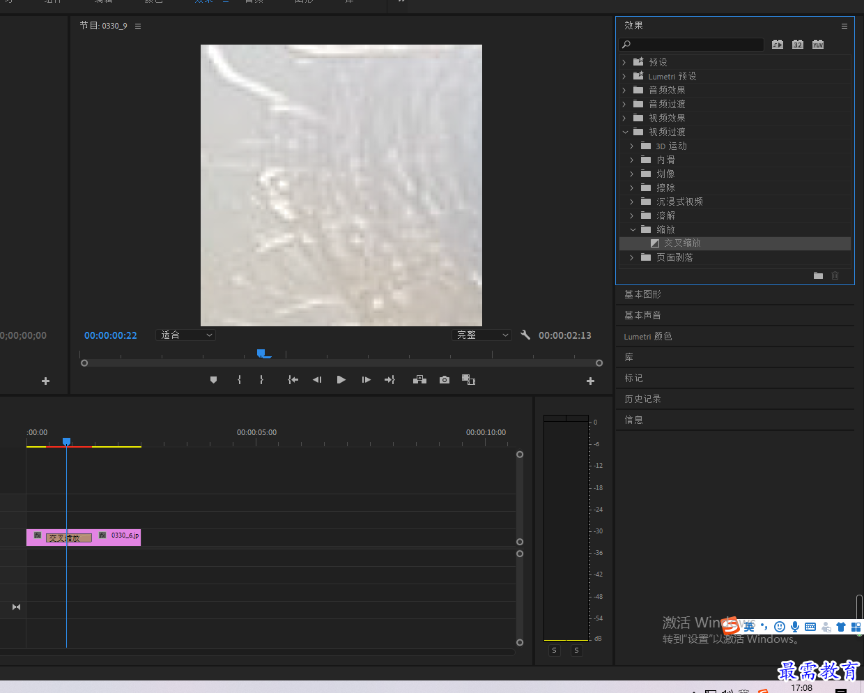Viewport: 864px width, 693px height.
Task: Toggle 英 input language indicator
Action: point(749,627)
